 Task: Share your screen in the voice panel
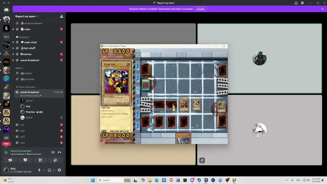tap(25, 160)
